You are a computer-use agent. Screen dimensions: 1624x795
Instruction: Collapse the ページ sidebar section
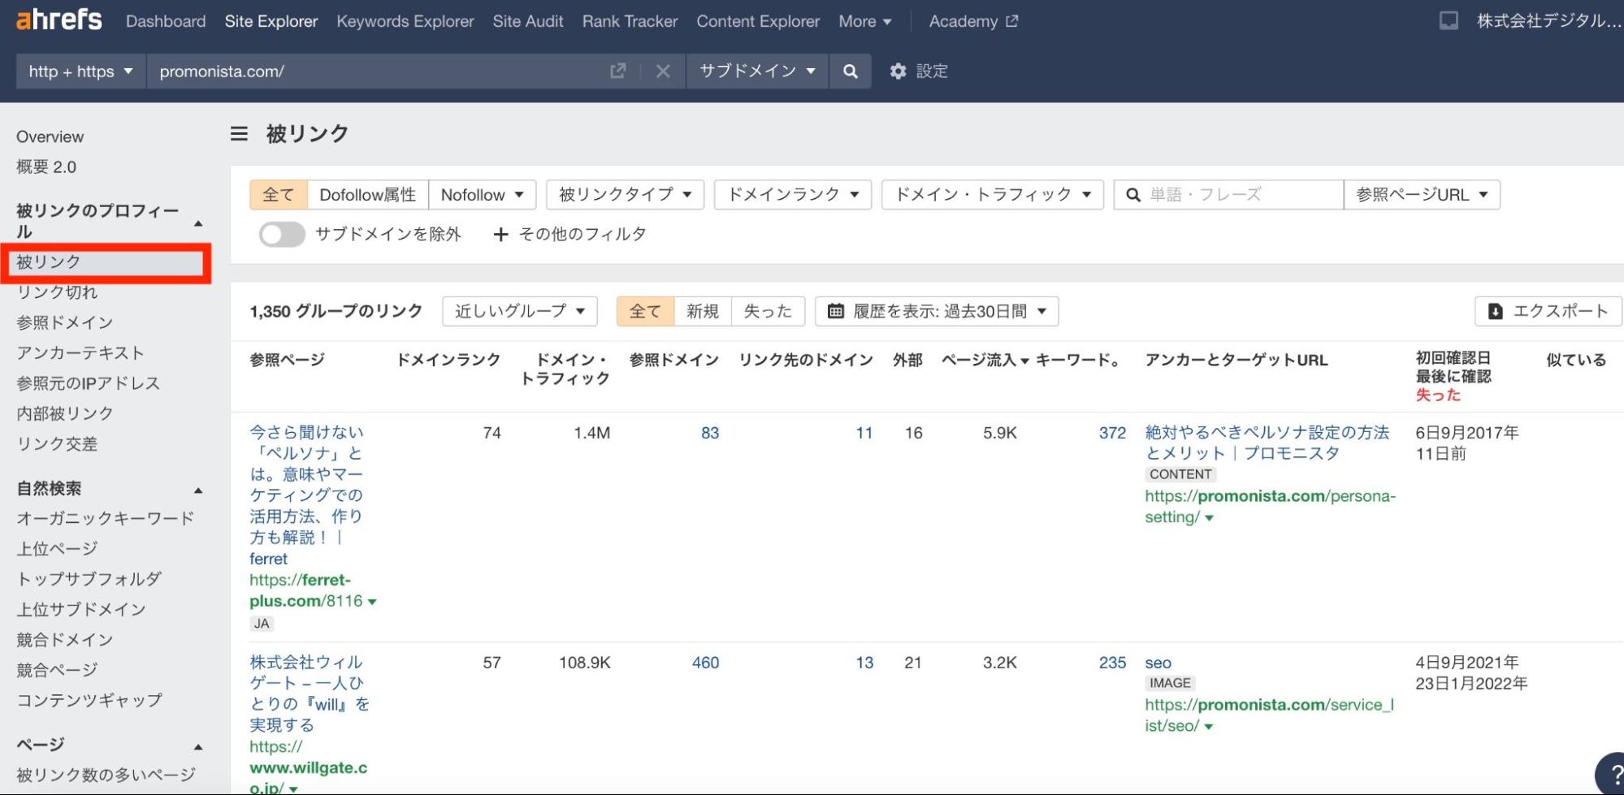coord(198,746)
